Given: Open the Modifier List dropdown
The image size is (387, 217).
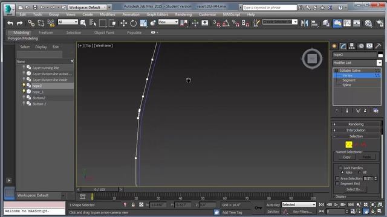Looking at the screenshot, I should tap(357, 63).
